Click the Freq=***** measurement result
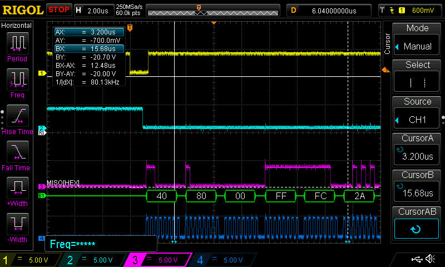 [73, 244]
